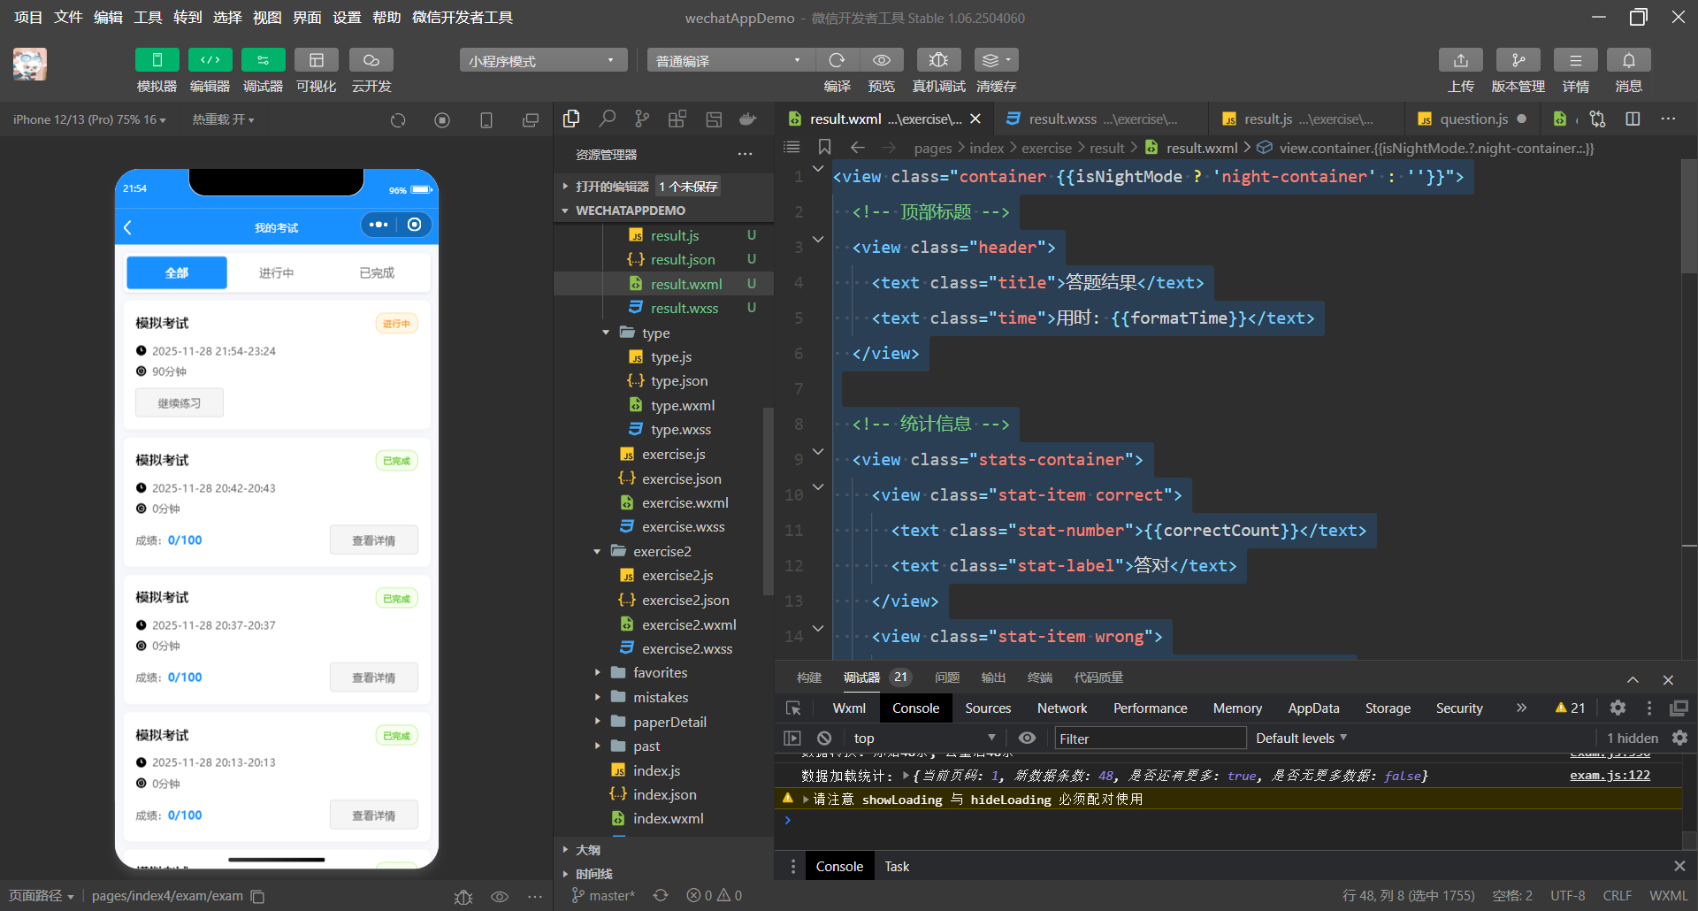
Task: Click the real device debugging bug icon
Action: 938,60
